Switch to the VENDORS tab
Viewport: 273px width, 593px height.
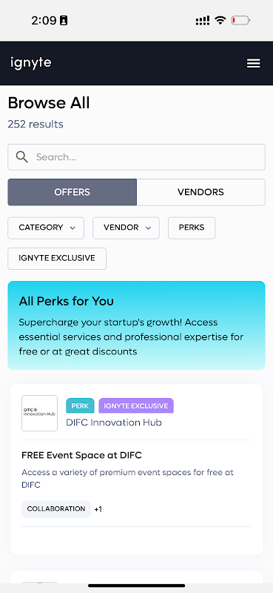tap(201, 192)
